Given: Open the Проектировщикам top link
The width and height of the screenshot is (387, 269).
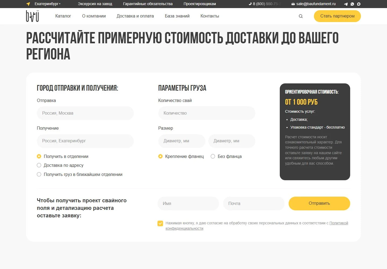Looking at the screenshot, I should coord(200,4).
